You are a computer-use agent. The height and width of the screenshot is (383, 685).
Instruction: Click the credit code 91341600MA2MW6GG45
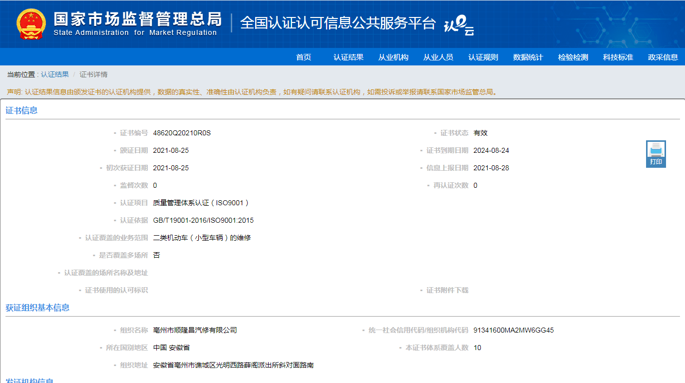(513, 330)
